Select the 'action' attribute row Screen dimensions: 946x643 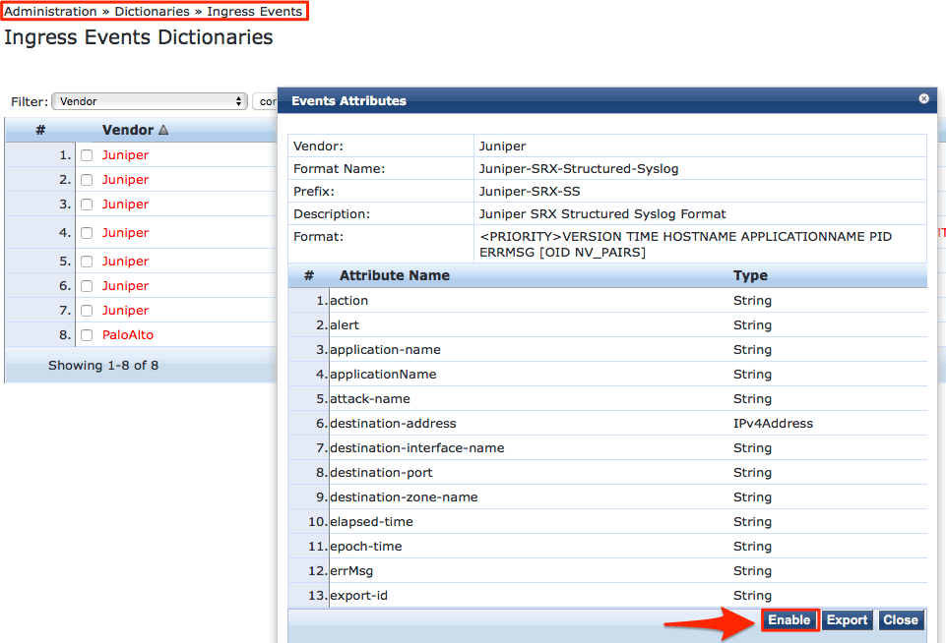coord(607,300)
